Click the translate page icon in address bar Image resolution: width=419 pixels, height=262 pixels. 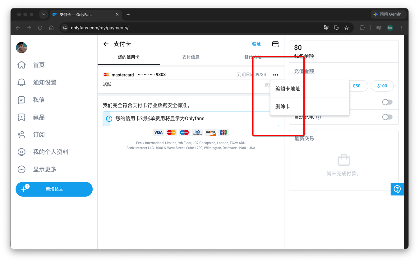pyautogui.click(x=326, y=28)
